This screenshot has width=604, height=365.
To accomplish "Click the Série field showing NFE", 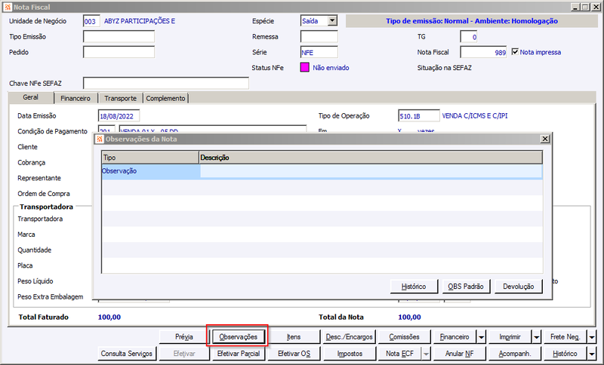I will (x=319, y=52).
